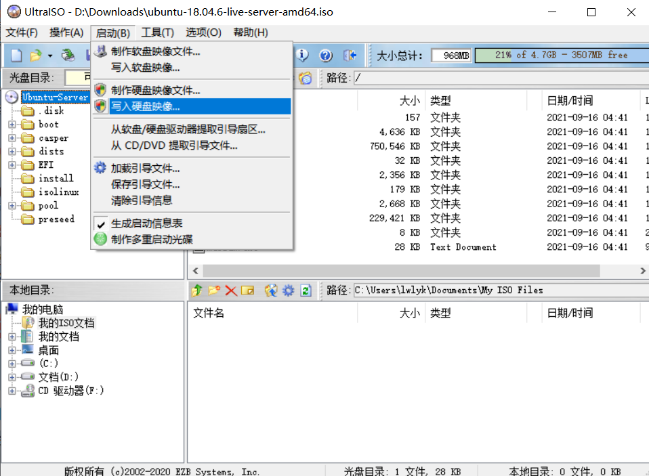Click the New file toolbar icon
This screenshot has height=476, width=649.
point(16,55)
